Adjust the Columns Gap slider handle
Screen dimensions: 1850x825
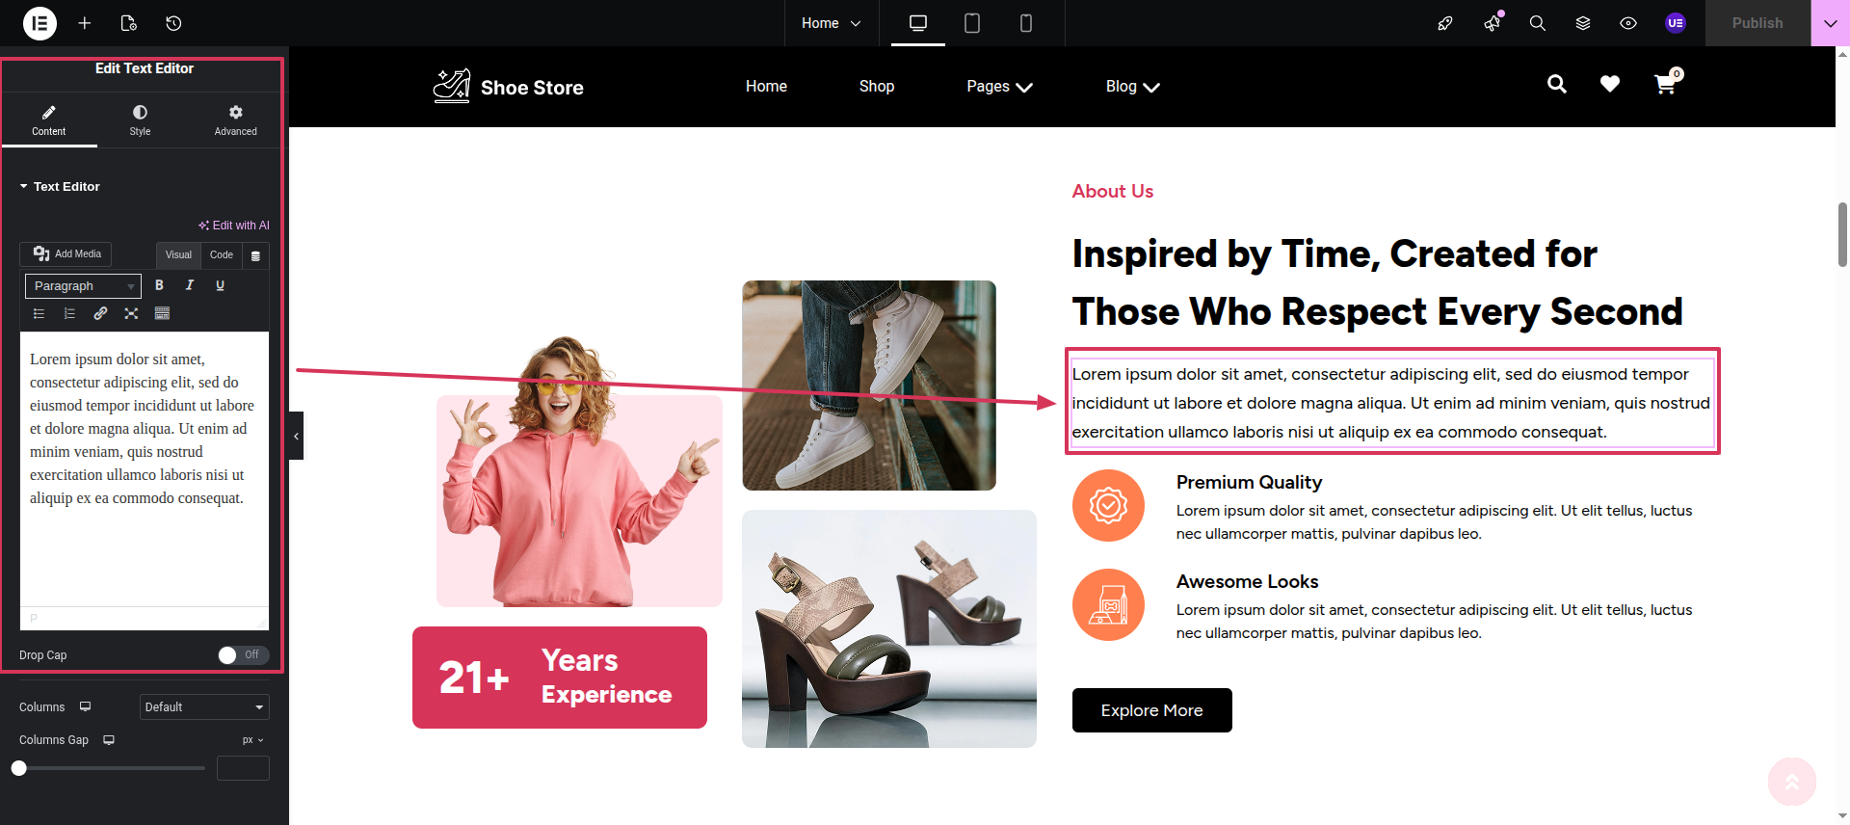(19, 768)
